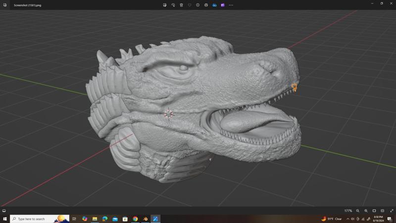Toggle the filmstrip icon at bottom left

click(4, 211)
